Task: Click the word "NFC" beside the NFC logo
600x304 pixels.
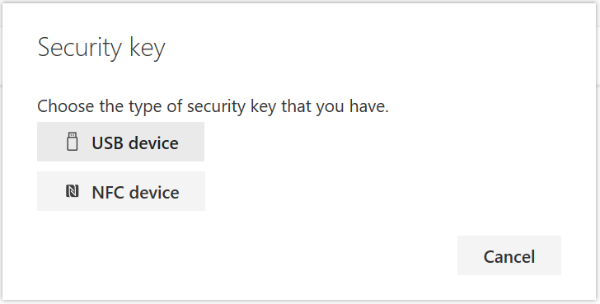Action: coord(108,192)
